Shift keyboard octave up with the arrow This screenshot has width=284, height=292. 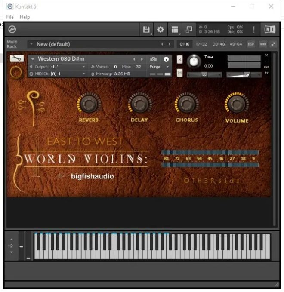coord(11,240)
